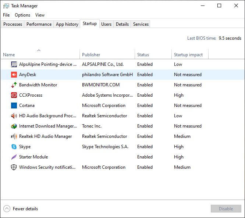Click the CCXProcess Adobe icon

pyautogui.click(x=14, y=95)
